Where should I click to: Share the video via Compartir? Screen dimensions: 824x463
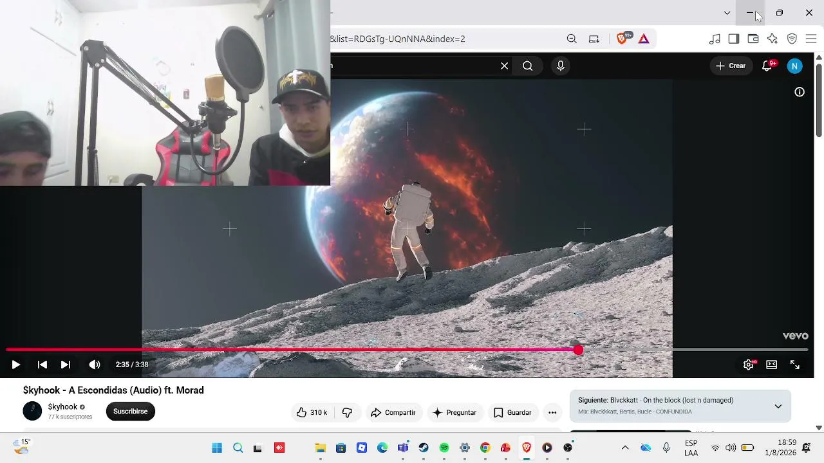[x=393, y=412]
